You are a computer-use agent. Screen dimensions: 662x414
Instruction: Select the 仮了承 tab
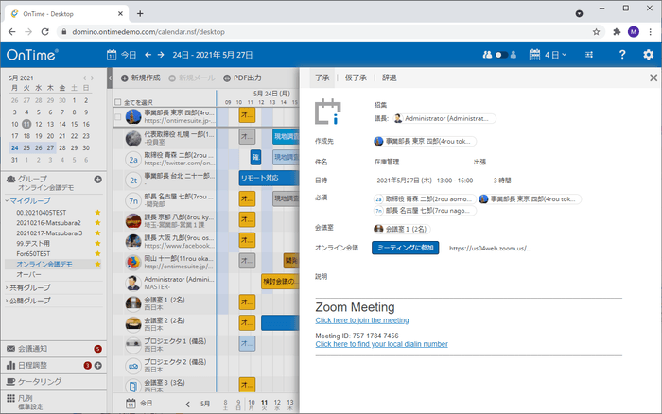coord(356,78)
